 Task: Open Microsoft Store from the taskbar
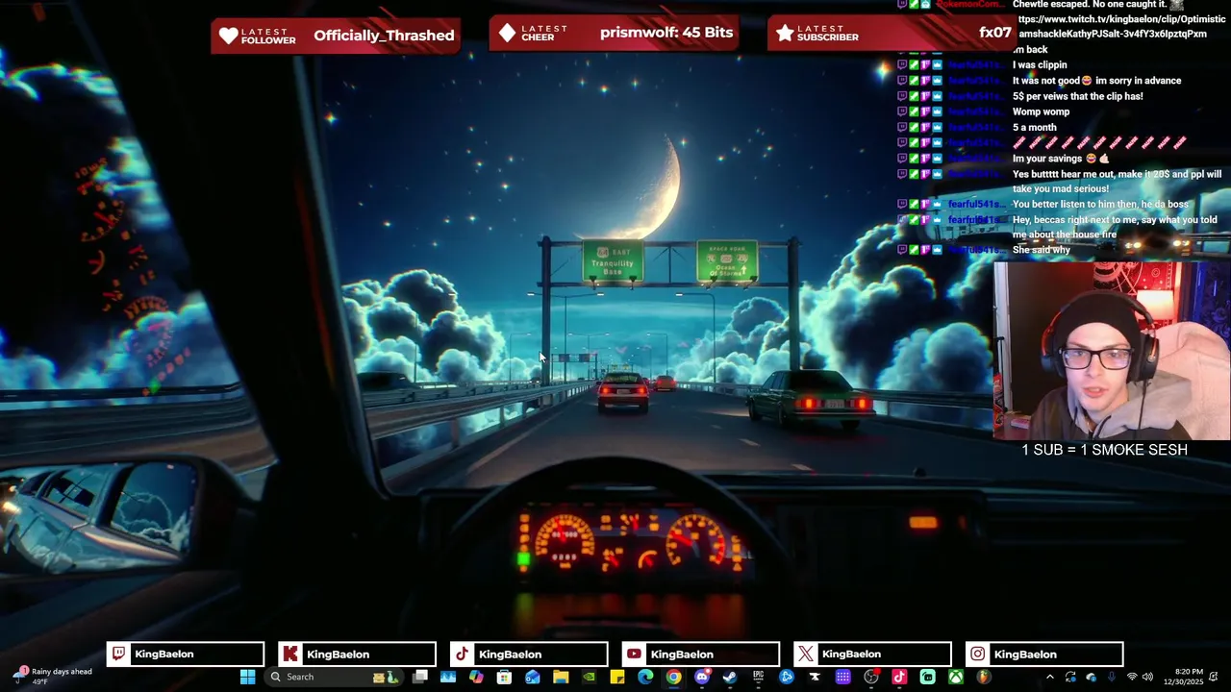tap(504, 677)
